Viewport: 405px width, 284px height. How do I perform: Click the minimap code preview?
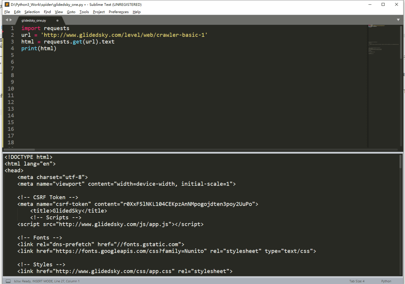[x=383, y=40]
